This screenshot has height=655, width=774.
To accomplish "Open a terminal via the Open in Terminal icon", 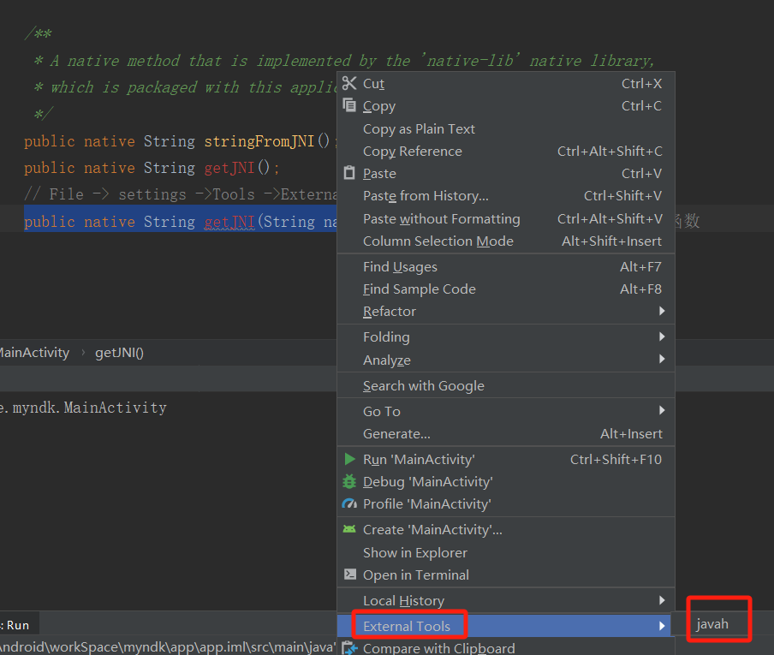I will [x=348, y=575].
